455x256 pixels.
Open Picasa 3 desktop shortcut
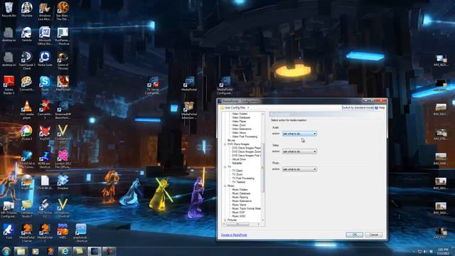tap(27, 133)
